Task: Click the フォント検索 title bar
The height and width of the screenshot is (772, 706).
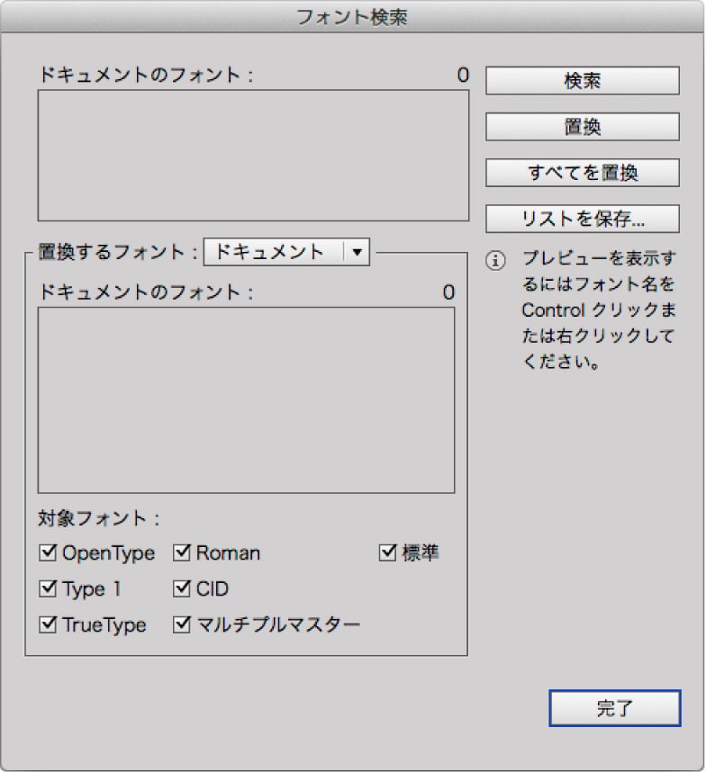Action: coord(353,17)
